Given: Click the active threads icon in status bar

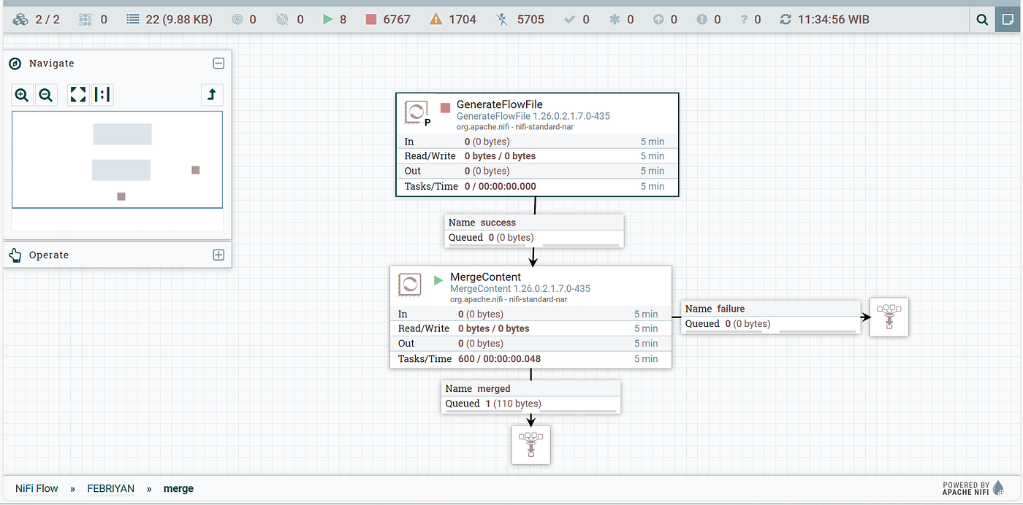Looking at the screenshot, I should [85, 20].
